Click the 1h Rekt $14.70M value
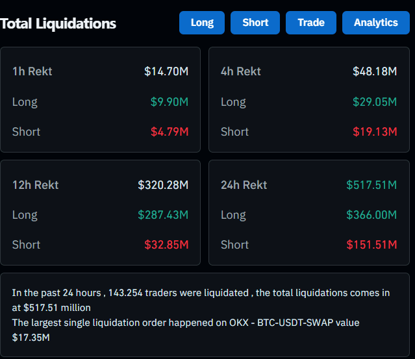415x359 pixels. click(166, 71)
